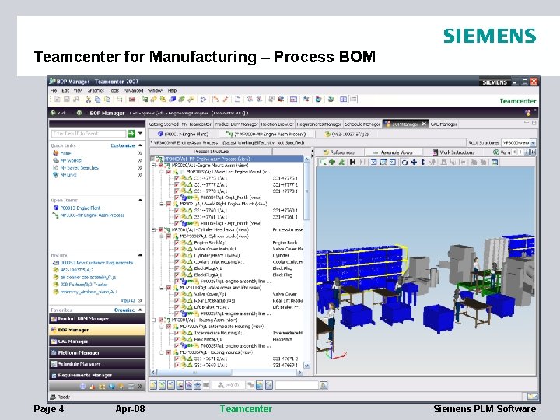The height and width of the screenshot is (420, 560).
Task: Toggle checkbox for MP3004 Housing Assm row
Action: (161, 320)
